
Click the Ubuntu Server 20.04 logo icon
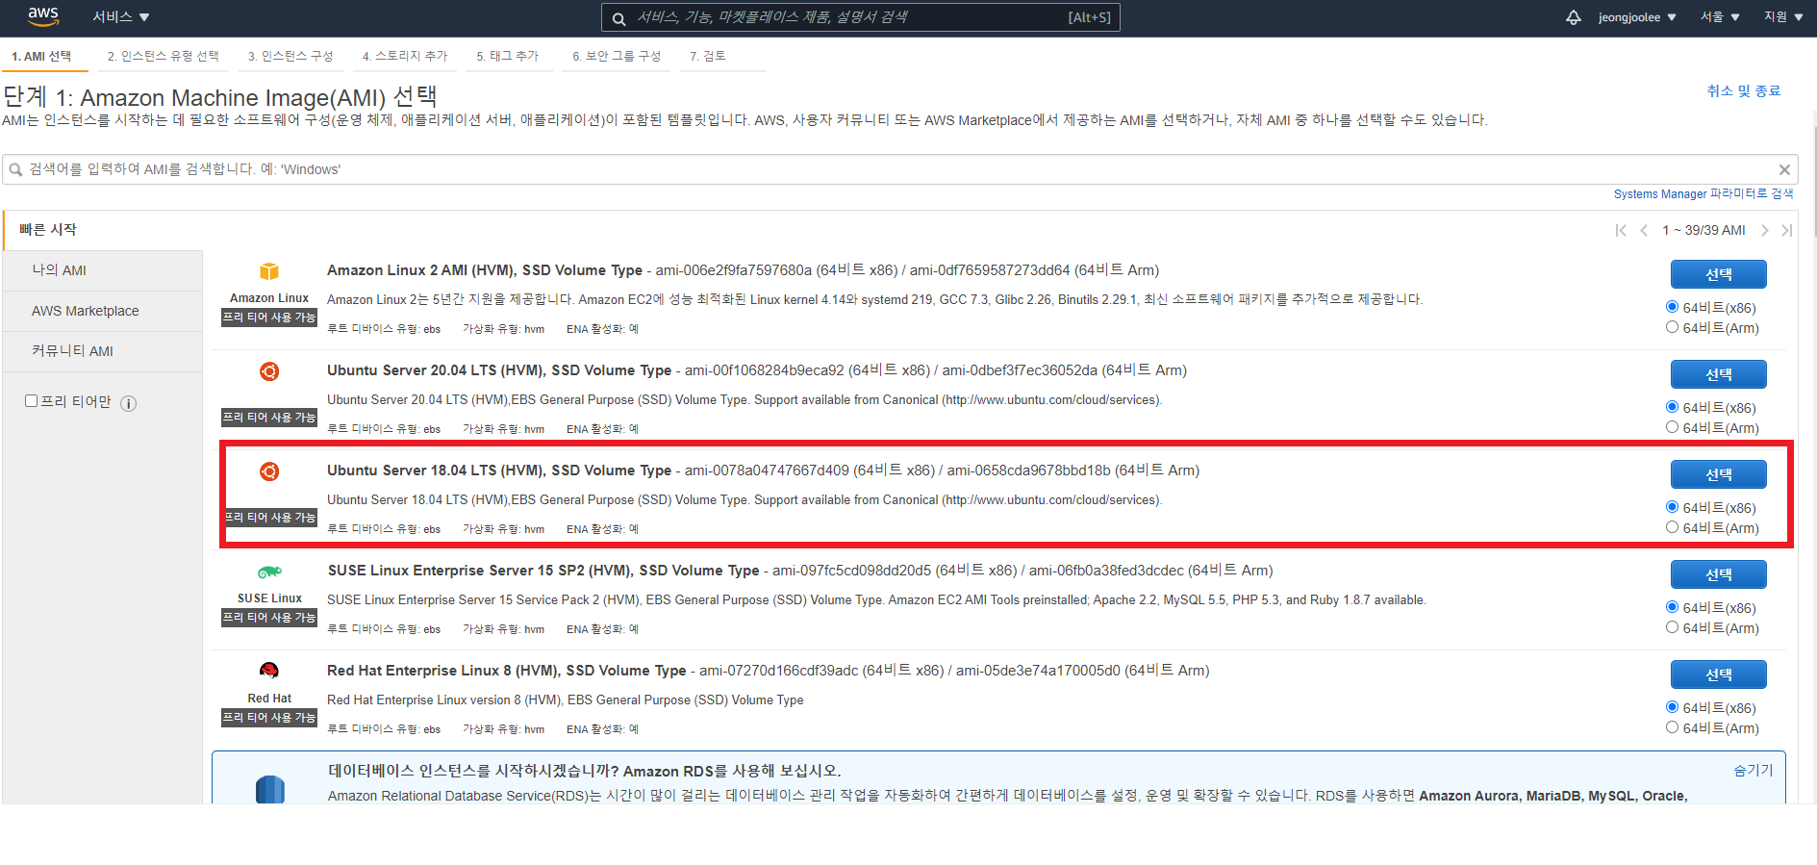tap(269, 371)
